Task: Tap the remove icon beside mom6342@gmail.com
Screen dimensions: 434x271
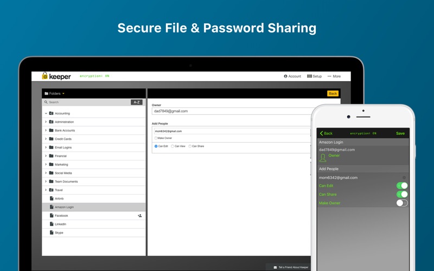Action: pos(404,178)
